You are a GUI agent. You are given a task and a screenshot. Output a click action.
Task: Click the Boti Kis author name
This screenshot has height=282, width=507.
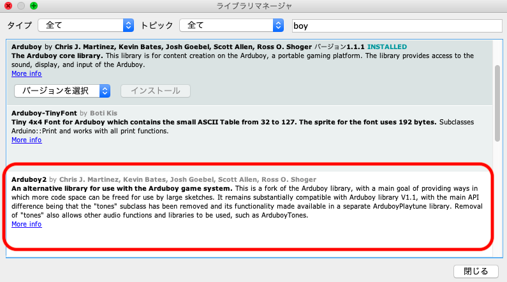[x=103, y=113]
